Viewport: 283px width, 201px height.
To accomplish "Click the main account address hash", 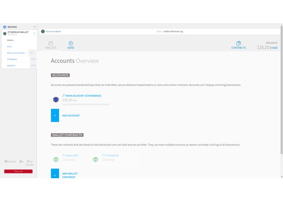I will tap(86, 105).
